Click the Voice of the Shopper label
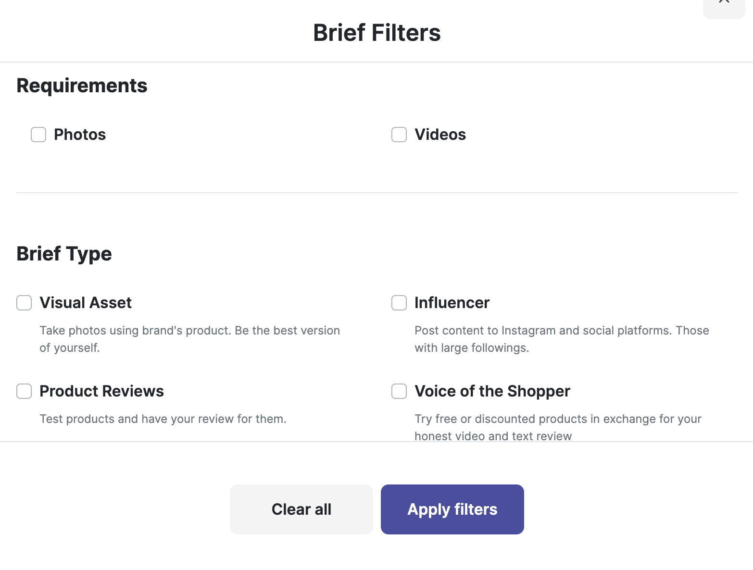Image resolution: width=753 pixels, height=570 pixels. point(492,391)
